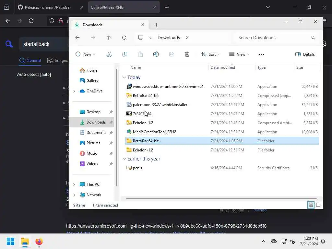
Task: Expand the This PC tree node
Action: pyautogui.click(x=74, y=184)
